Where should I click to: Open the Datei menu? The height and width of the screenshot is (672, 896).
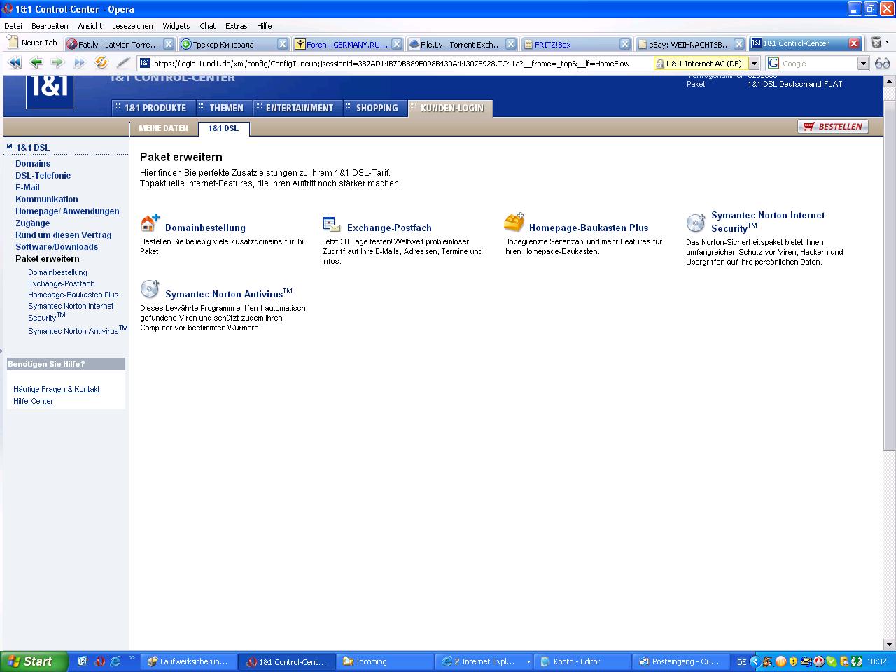(13, 26)
